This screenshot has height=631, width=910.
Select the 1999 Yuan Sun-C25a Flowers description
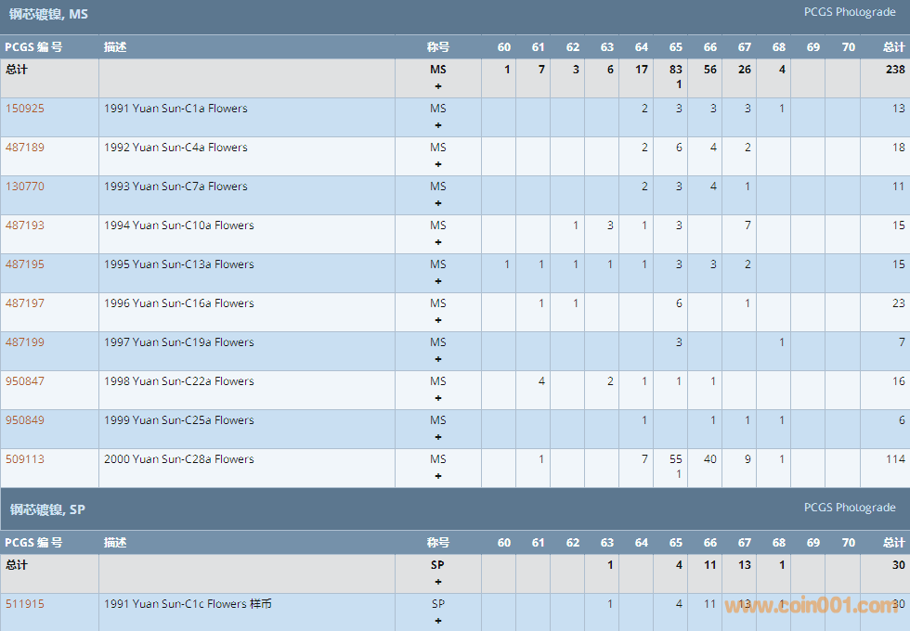178,420
